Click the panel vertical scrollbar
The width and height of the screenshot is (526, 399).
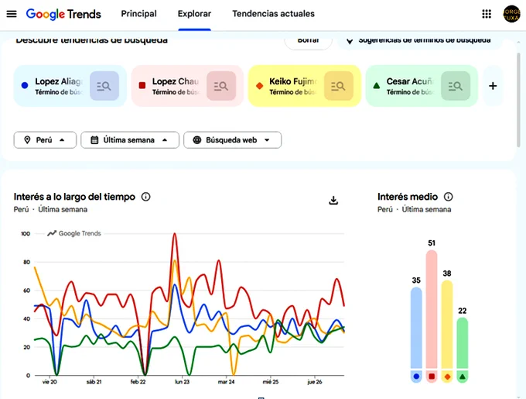pyautogui.click(x=518, y=100)
